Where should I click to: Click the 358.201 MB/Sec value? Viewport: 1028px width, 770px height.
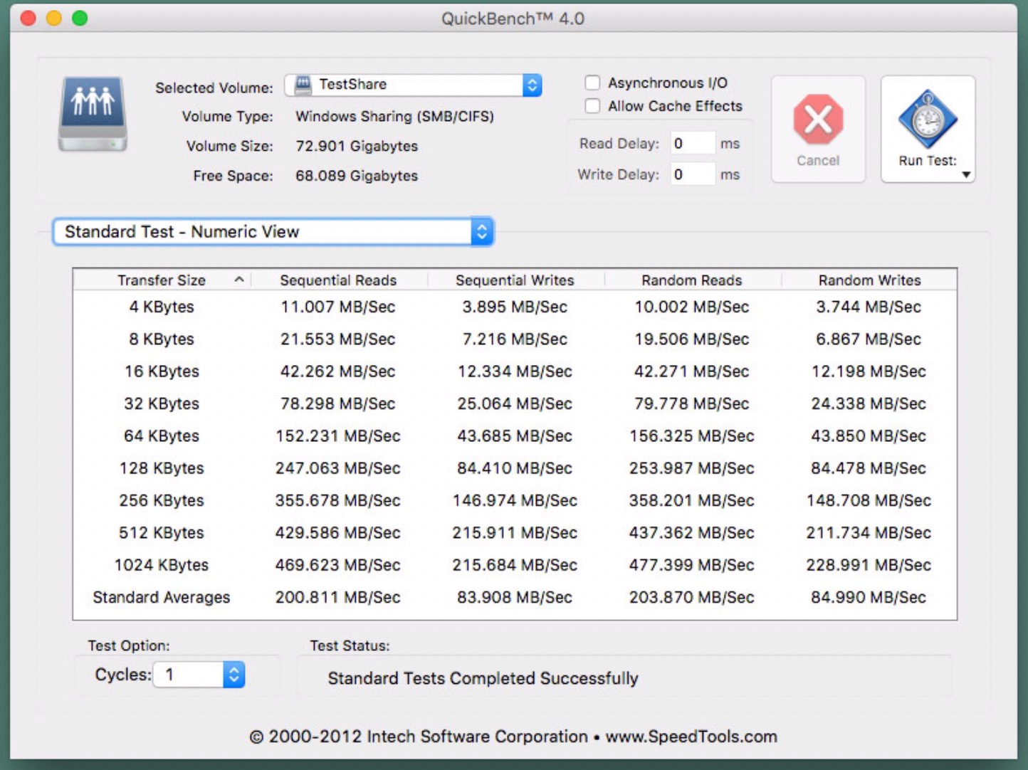pyautogui.click(x=692, y=500)
